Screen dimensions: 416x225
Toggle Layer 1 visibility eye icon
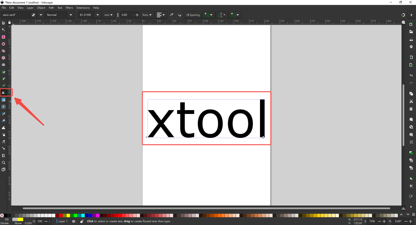tap(74, 221)
